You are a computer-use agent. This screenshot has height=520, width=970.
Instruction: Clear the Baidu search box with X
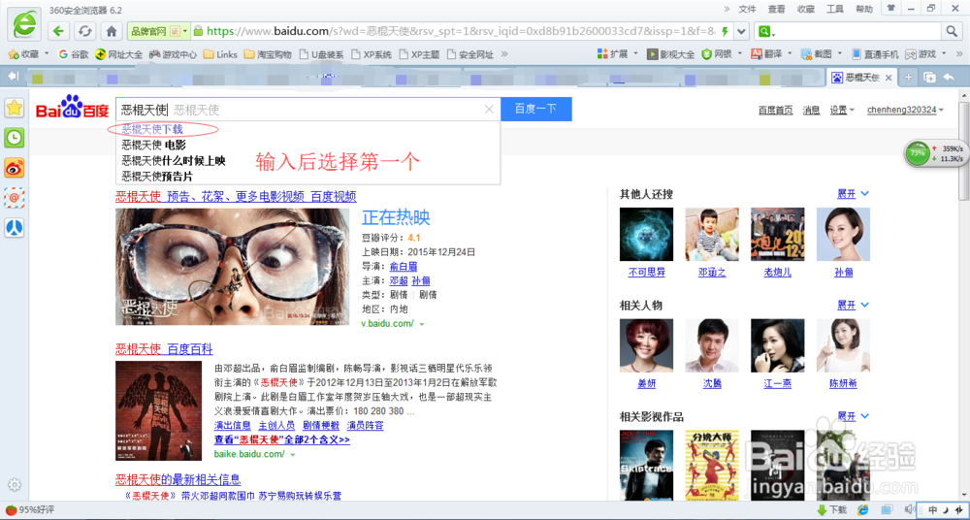click(x=489, y=110)
